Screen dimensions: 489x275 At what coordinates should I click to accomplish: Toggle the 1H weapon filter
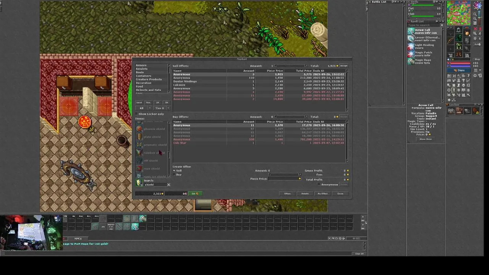pyautogui.click(x=157, y=102)
